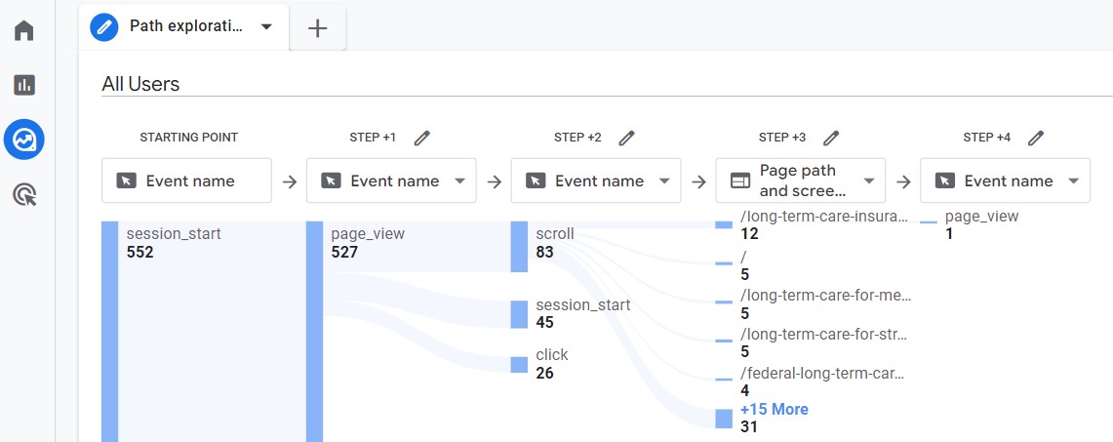The width and height of the screenshot is (1113, 442).
Task: Click the page_view 527 node bar
Action: pos(314,332)
